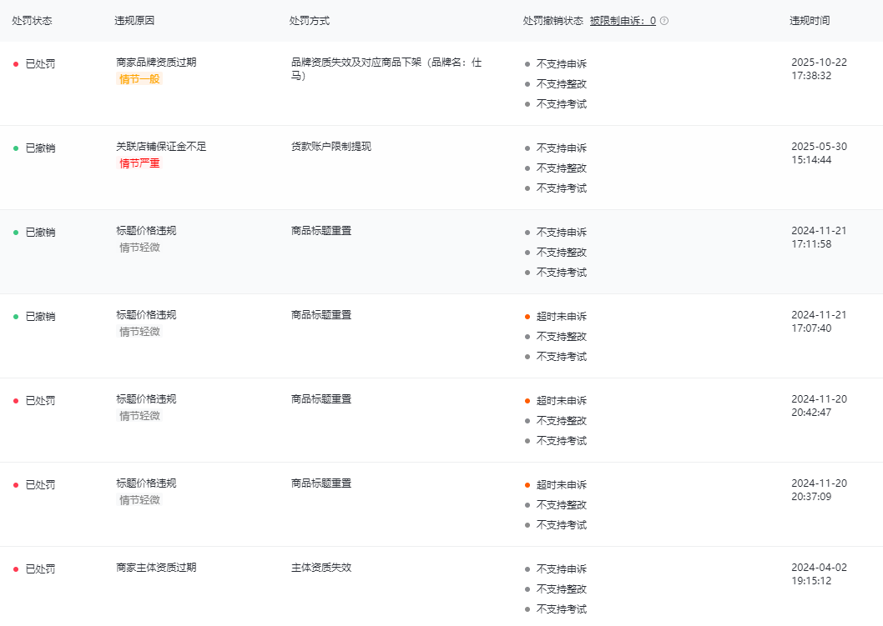Click the 违规时间 column header
Image resolution: width=883 pixels, height=626 pixels.
(x=810, y=21)
